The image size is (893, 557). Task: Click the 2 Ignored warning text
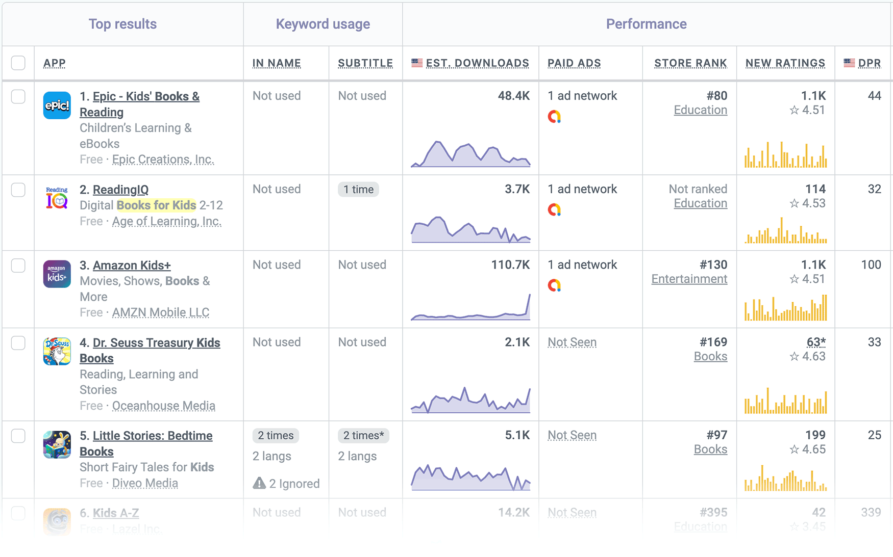coord(294,484)
